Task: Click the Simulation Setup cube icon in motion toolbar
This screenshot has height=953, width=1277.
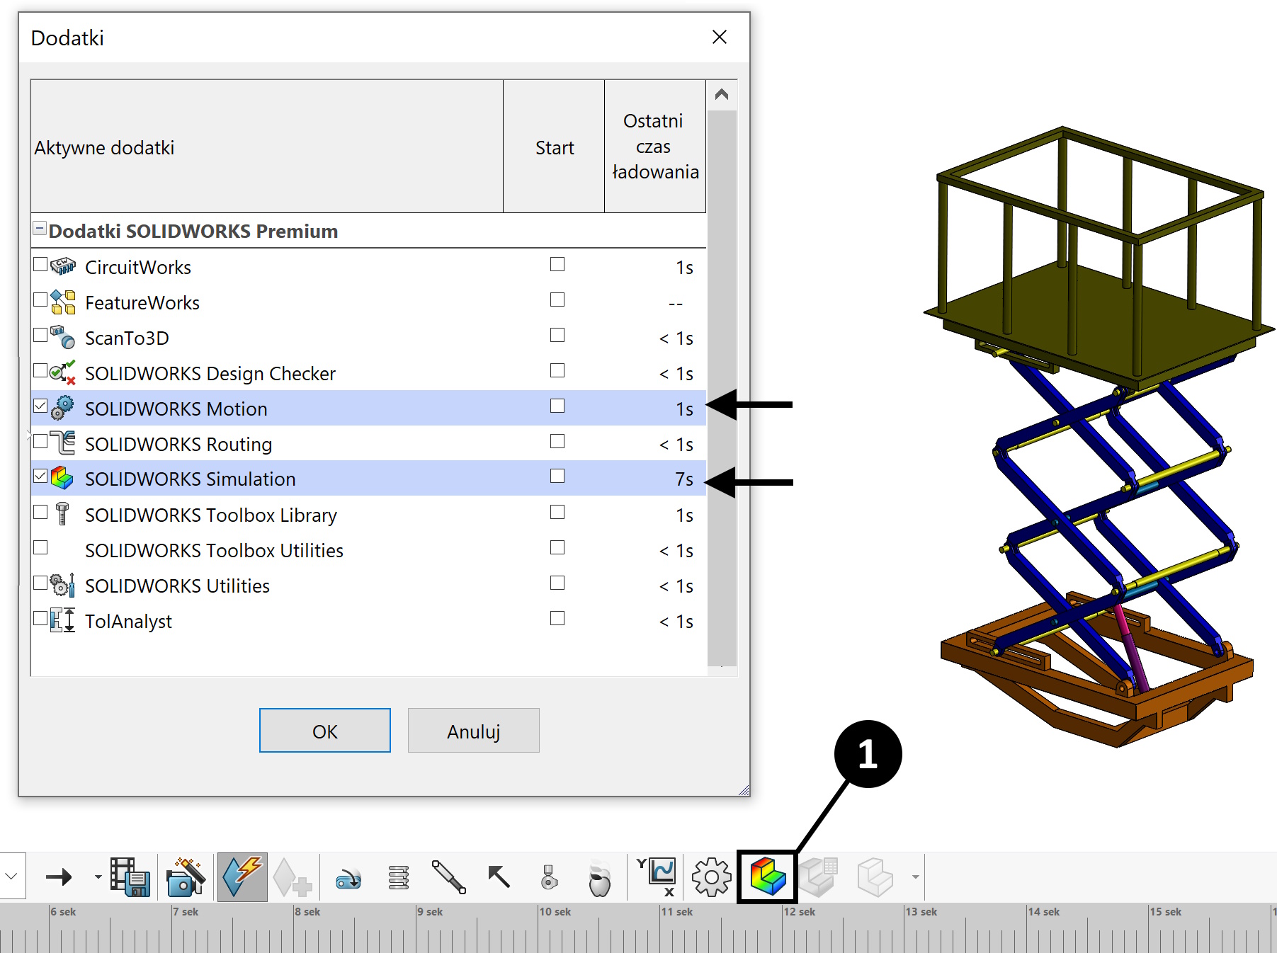Action: pos(768,877)
